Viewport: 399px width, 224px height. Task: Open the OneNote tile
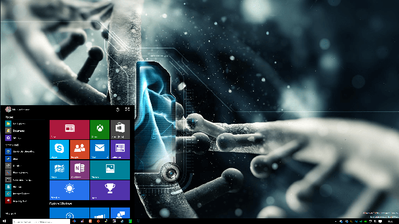click(80, 170)
